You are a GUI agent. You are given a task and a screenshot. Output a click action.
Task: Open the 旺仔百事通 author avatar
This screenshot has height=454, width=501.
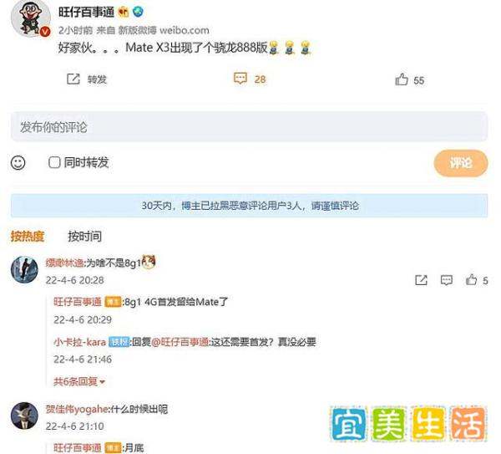click(31, 18)
